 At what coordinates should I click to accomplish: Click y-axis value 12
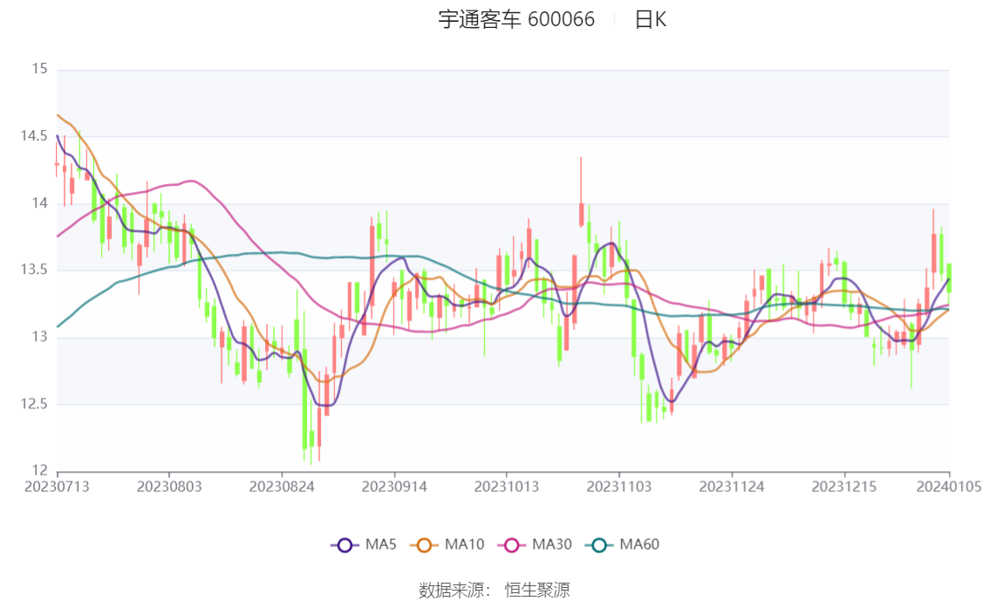[x=40, y=470]
